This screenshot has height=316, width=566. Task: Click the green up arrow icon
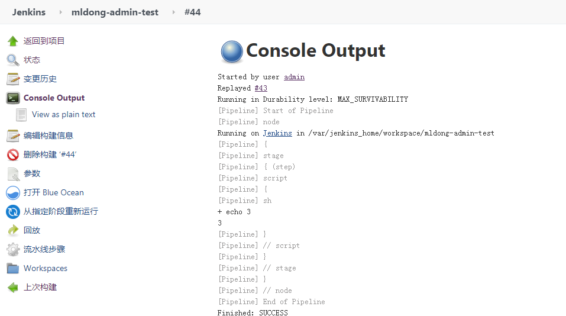click(x=12, y=41)
